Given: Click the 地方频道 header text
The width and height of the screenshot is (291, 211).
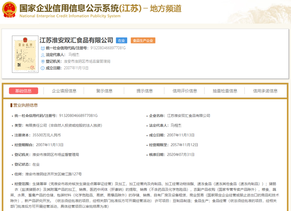Looking at the screenshot, I should click(x=165, y=9).
